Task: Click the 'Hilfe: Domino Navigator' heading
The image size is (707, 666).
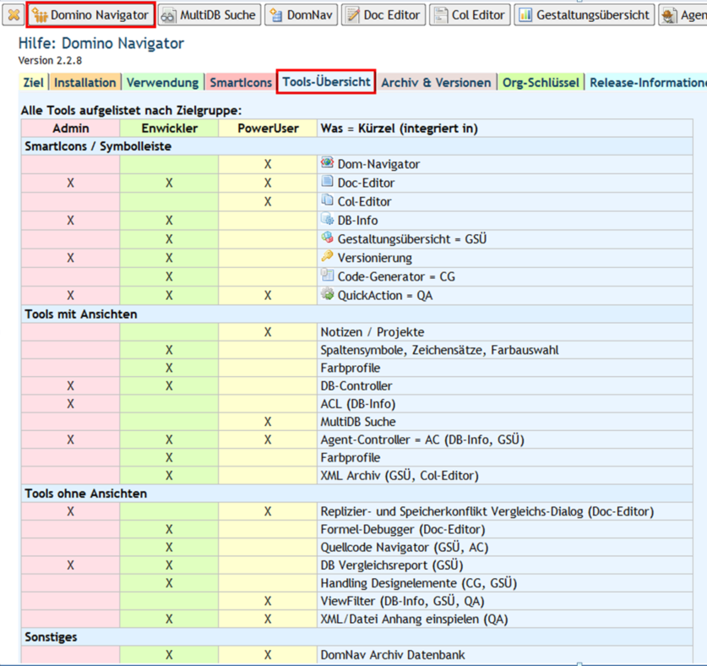Action: click(101, 43)
